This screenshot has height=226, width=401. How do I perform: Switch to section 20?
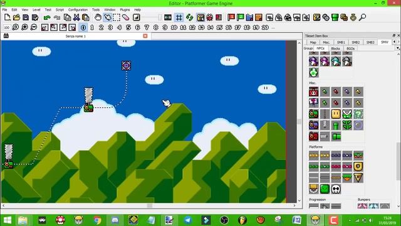coord(265,28)
